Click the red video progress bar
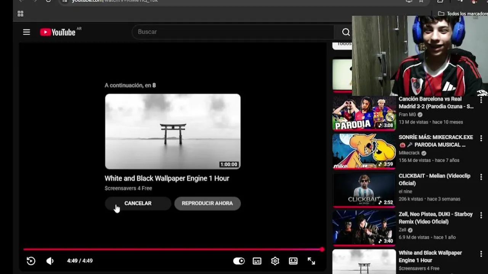This screenshot has height=274, width=488. tap(173, 249)
